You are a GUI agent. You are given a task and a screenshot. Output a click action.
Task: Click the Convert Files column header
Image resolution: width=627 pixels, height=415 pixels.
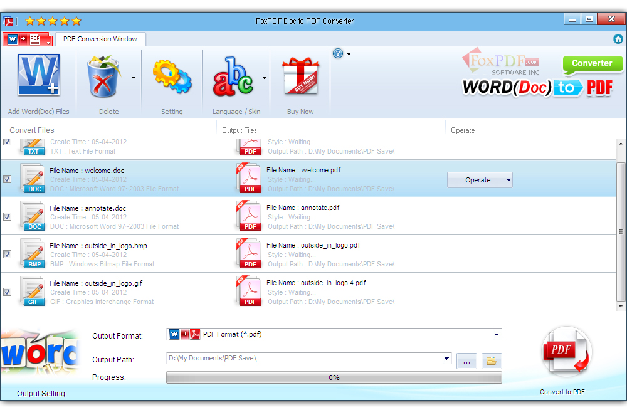(32, 130)
